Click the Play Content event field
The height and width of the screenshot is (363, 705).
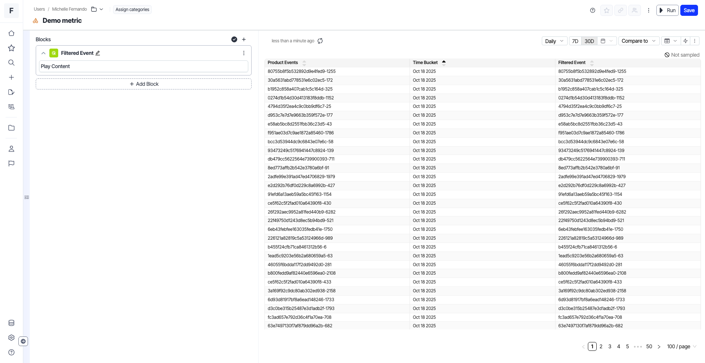pos(143,66)
